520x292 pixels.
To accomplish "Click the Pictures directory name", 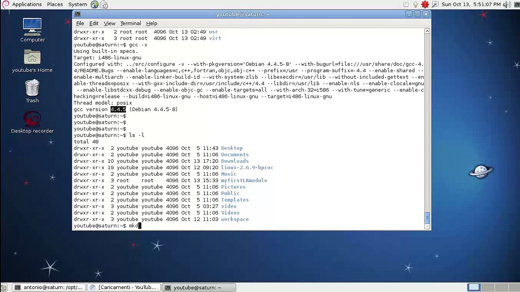I will point(233,187).
